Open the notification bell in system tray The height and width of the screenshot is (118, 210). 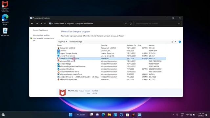coord(206,115)
